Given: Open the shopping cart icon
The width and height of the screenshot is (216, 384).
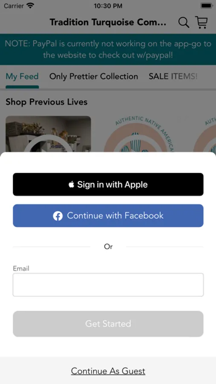Looking at the screenshot, I should [x=202, y=22].
